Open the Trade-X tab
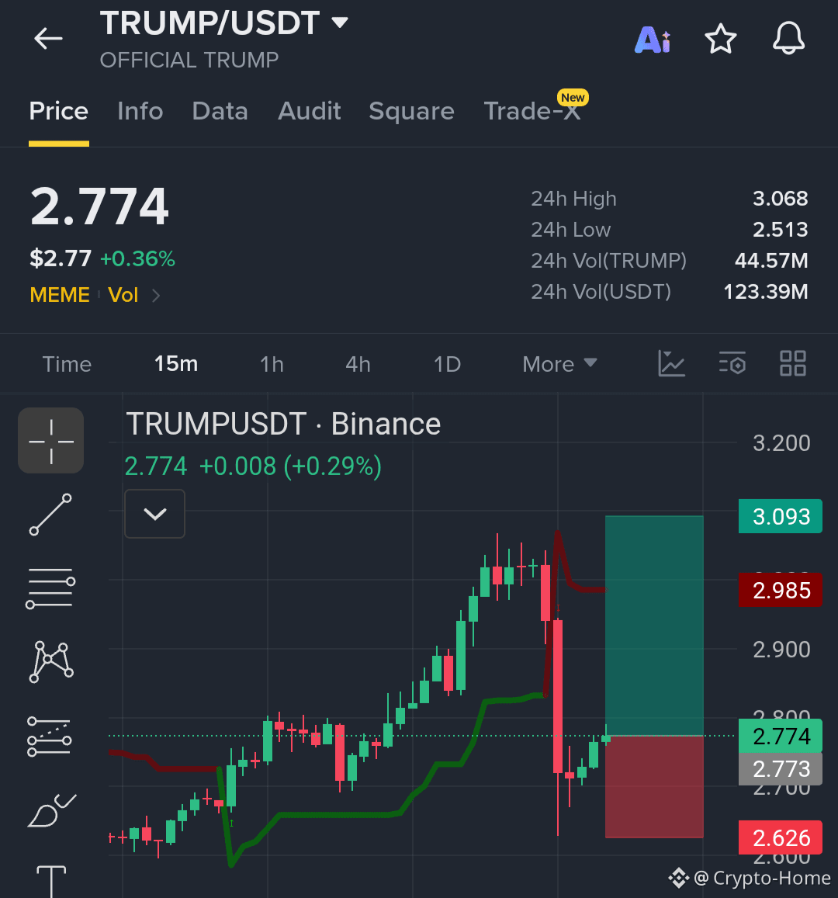The height and width of the screenshot is (898, 838). click(x=532, y=111)
